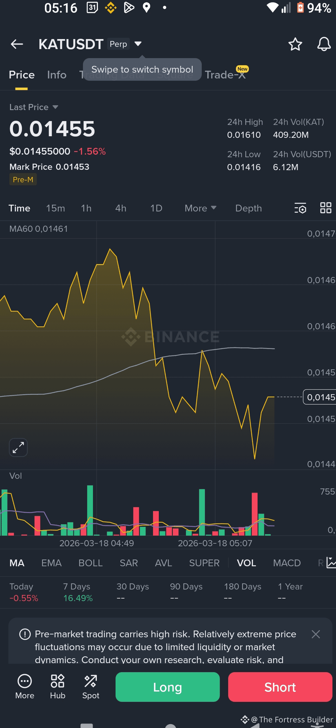Expand chart to fullscreen
The height and width of the screenshot is (728, 336).
18,447
